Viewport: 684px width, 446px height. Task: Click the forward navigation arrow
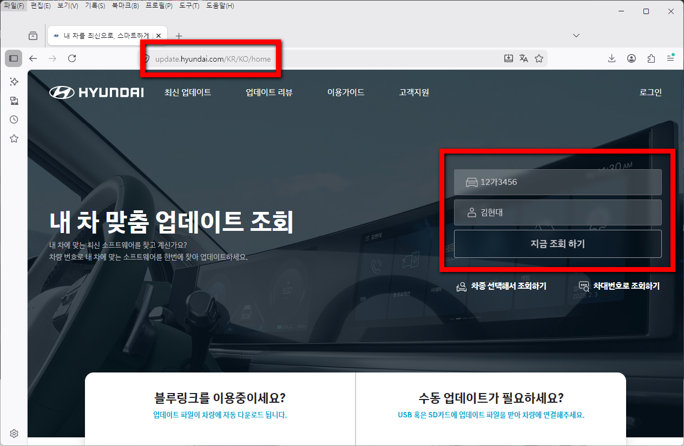pos(52,58)
